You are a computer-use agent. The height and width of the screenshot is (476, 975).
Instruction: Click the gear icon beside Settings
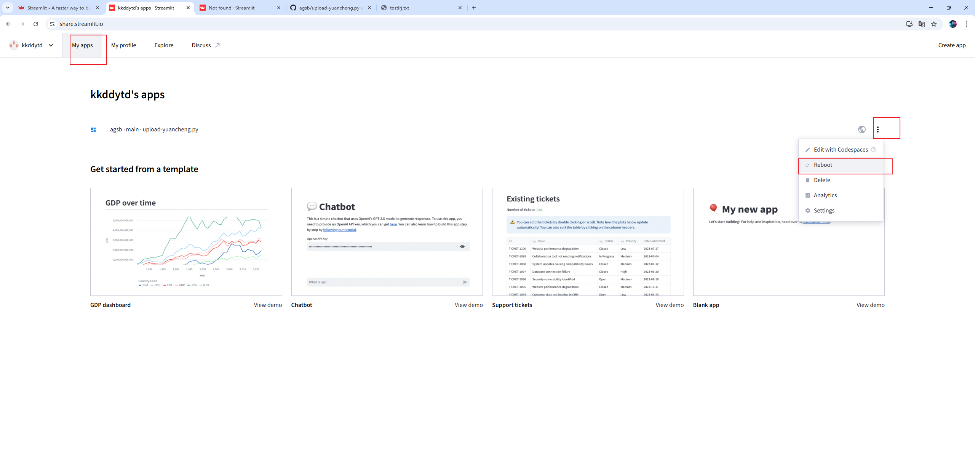807,211
